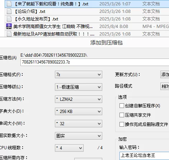Screen dimensions: 169x160
Task: Click the MP4 - MPEG type cell
Action: click(x=156, y=27)
